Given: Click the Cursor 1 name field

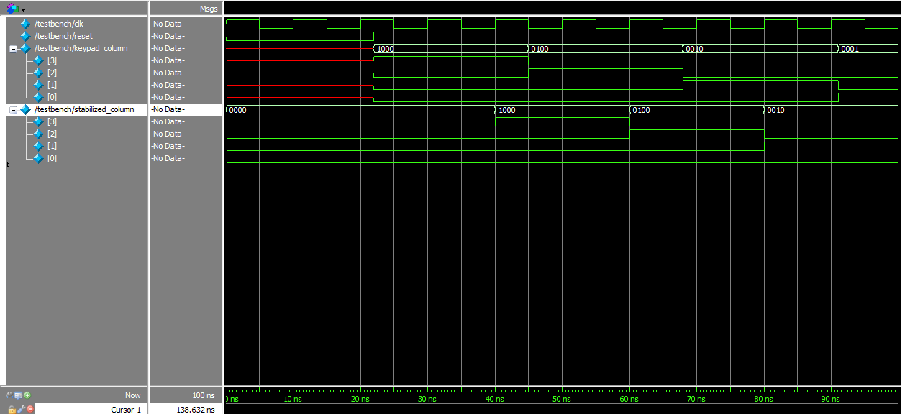Looking at the screenshot, I should (126, 409).
